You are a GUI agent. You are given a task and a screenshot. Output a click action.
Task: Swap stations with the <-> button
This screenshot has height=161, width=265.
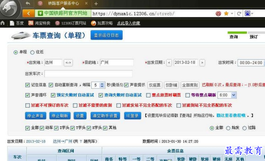coord(68,63)
